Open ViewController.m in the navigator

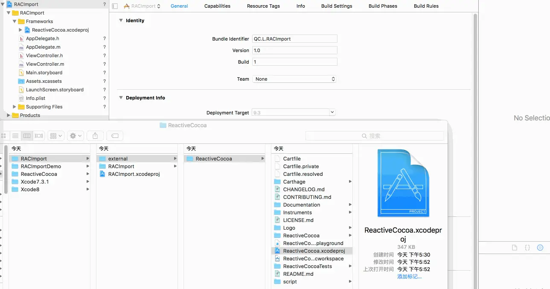coord(45,64)
